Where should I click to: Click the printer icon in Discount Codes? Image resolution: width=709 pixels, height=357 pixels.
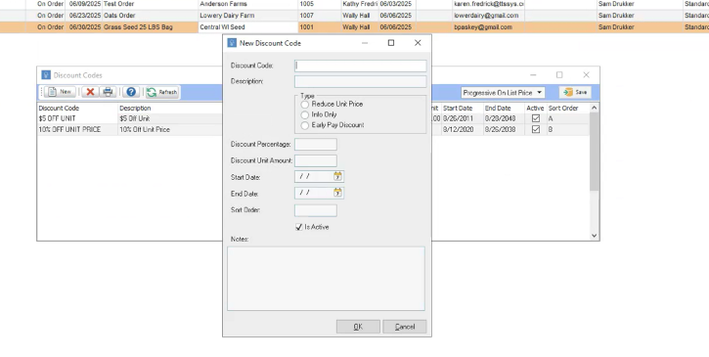[x=108, y=92]
